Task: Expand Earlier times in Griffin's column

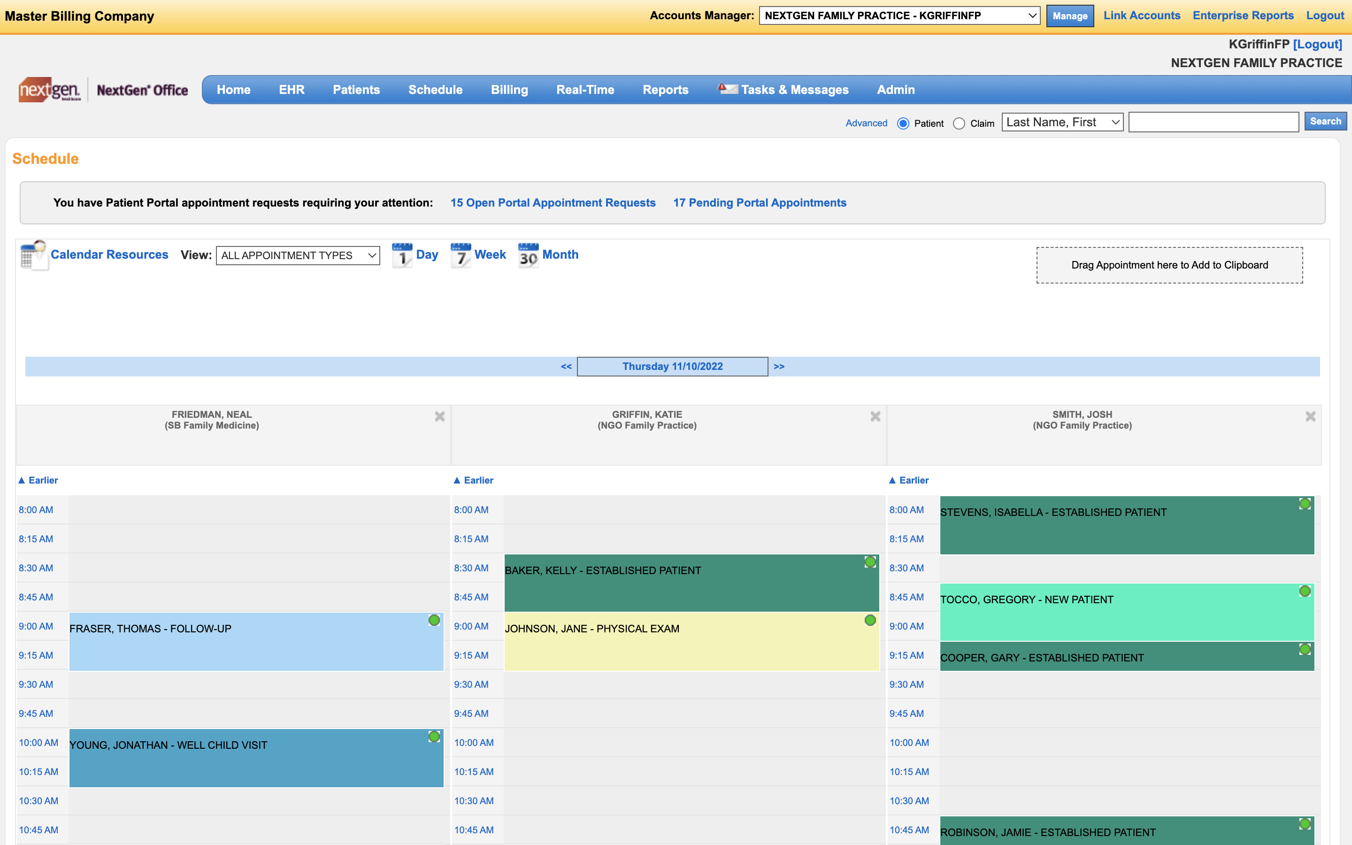Action: click(473, 480)
